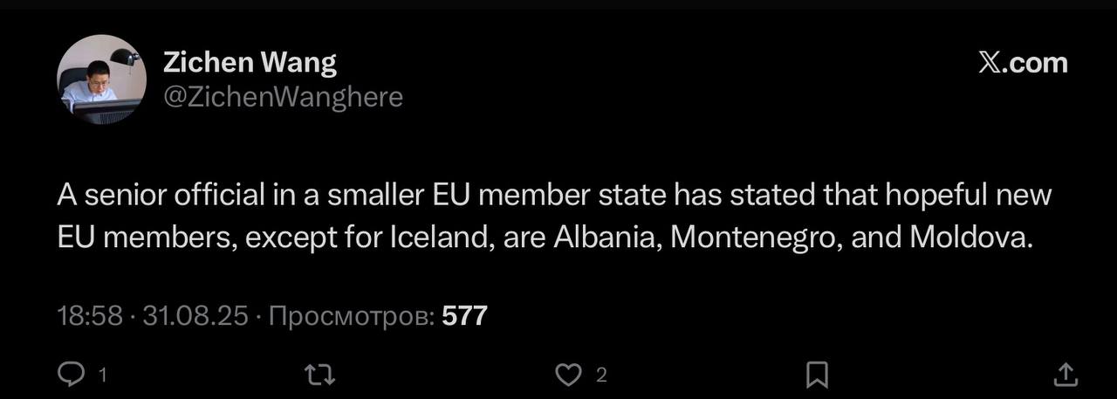
Task: Click the like count number 2
Action: [x=600, y=375]
